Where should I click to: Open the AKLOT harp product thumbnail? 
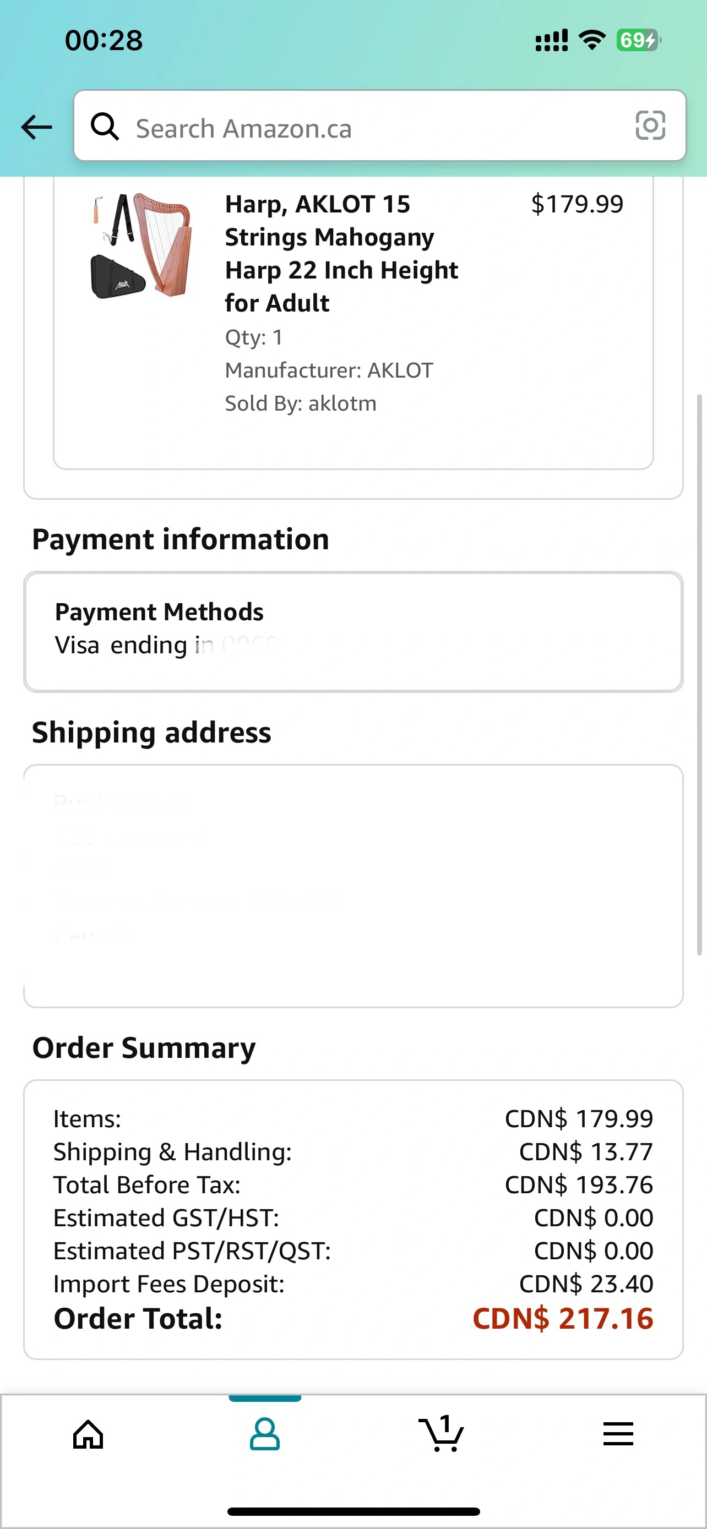141,245
